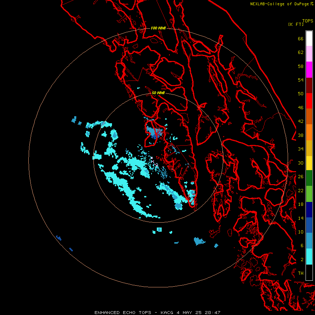Click the legend value 22

[x=301, y=190]
